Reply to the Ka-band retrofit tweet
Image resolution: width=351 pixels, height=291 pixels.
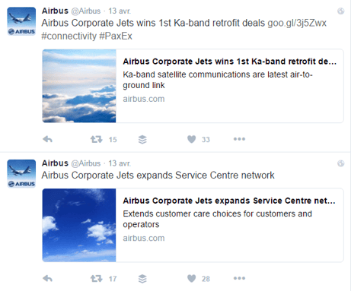click(47, 139)
